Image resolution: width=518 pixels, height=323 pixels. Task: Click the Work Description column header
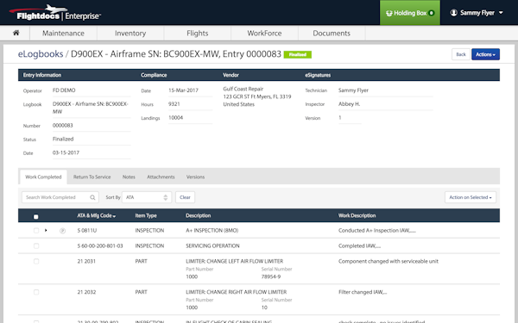coord(357,215)
